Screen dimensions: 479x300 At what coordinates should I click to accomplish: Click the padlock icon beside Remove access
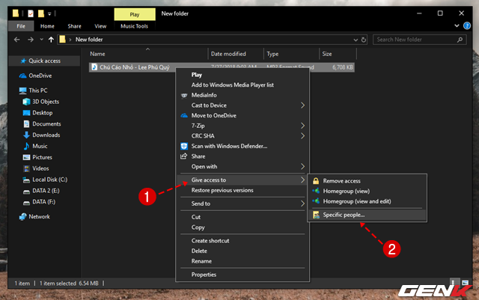(x=316, y=181)
